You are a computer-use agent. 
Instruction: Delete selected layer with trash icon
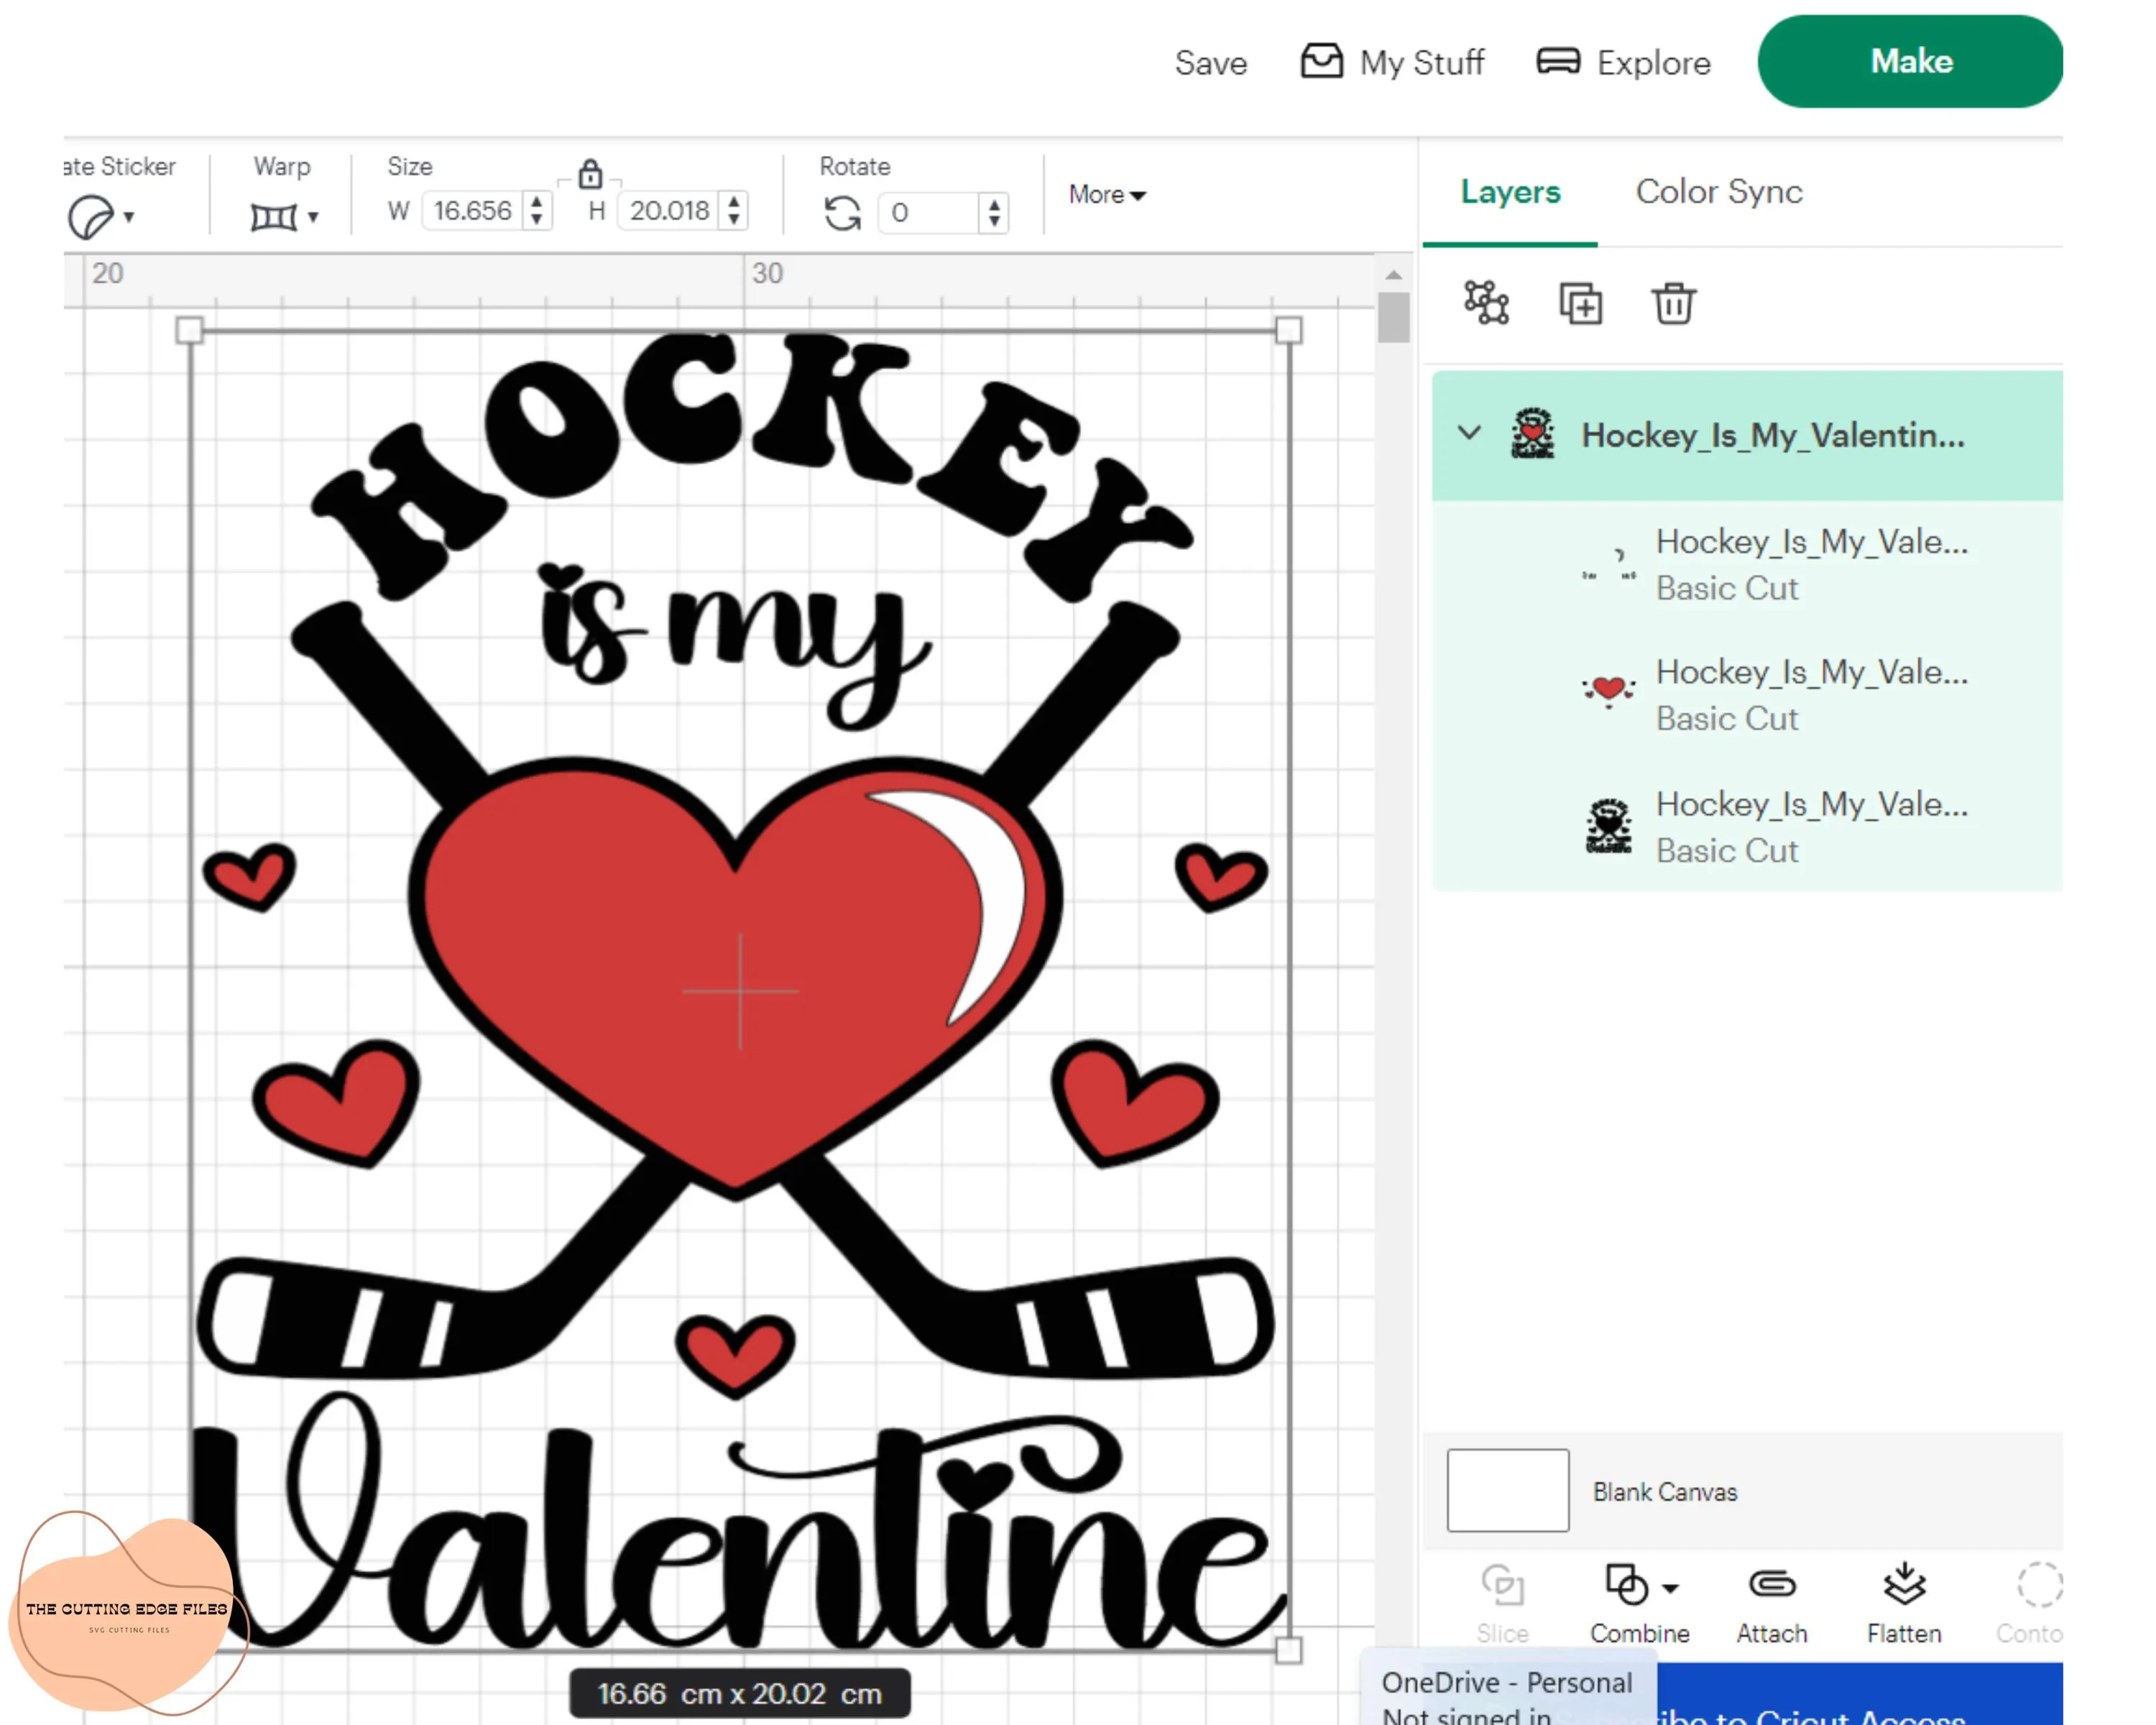[1673, 303]
